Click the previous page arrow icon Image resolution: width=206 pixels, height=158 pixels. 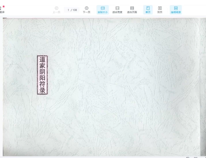coord(56,8)
